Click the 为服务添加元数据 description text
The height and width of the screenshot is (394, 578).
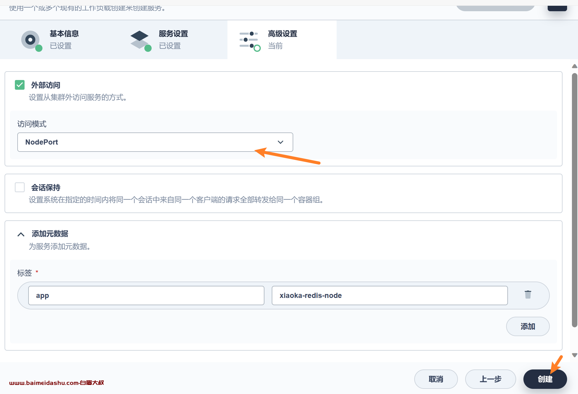59,246
